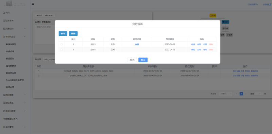This screenshot has height=134, width=272.
Task: Open 数据规则 for contract_details_table row
Action: click(254, 71)
